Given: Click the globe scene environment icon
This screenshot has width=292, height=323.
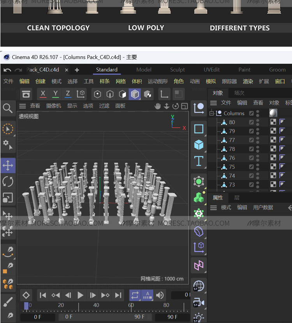Looking at the screenshot, I should tap(199, 286).
